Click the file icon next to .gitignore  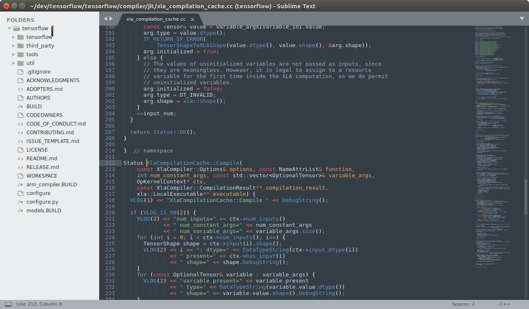click(x=20, y=71)
